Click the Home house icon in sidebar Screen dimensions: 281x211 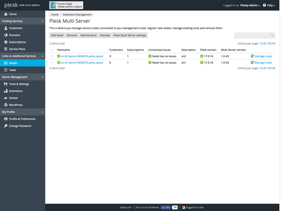6,14
